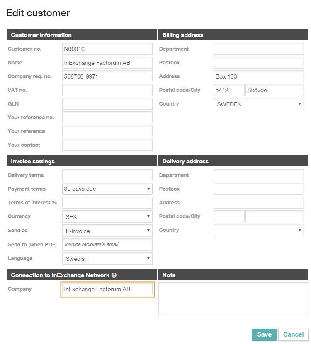Click the Company field under InExchange Network

(107, 290)
